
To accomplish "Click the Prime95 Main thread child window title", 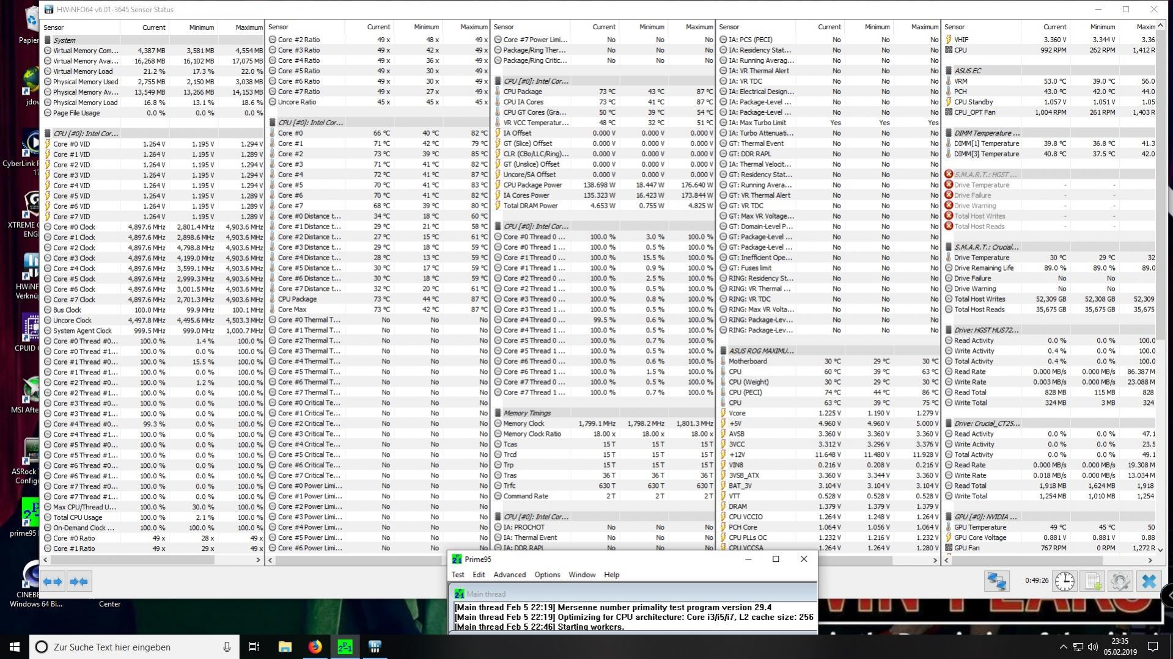I will (486, 594).
